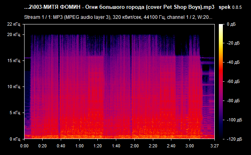Viewport: 251px width, 155px height.
Task: Click the 1:40 time label
Action: coord(116,146)
